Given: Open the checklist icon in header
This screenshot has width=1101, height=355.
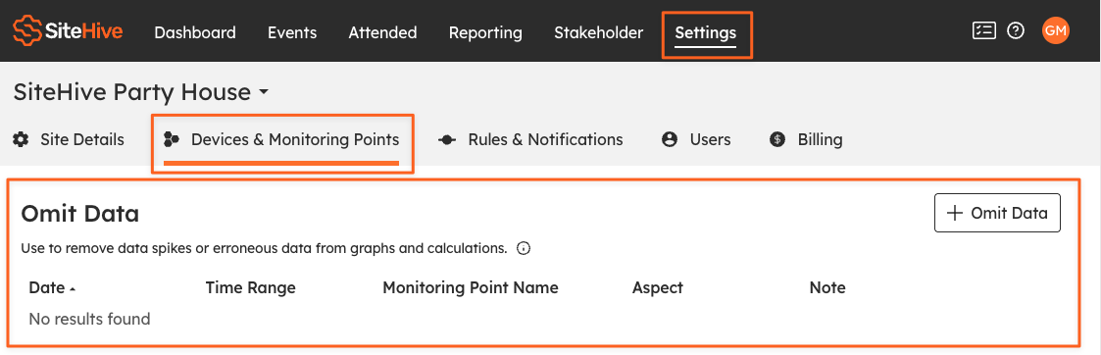Looking at the screenshot, I should coord(983,30).
